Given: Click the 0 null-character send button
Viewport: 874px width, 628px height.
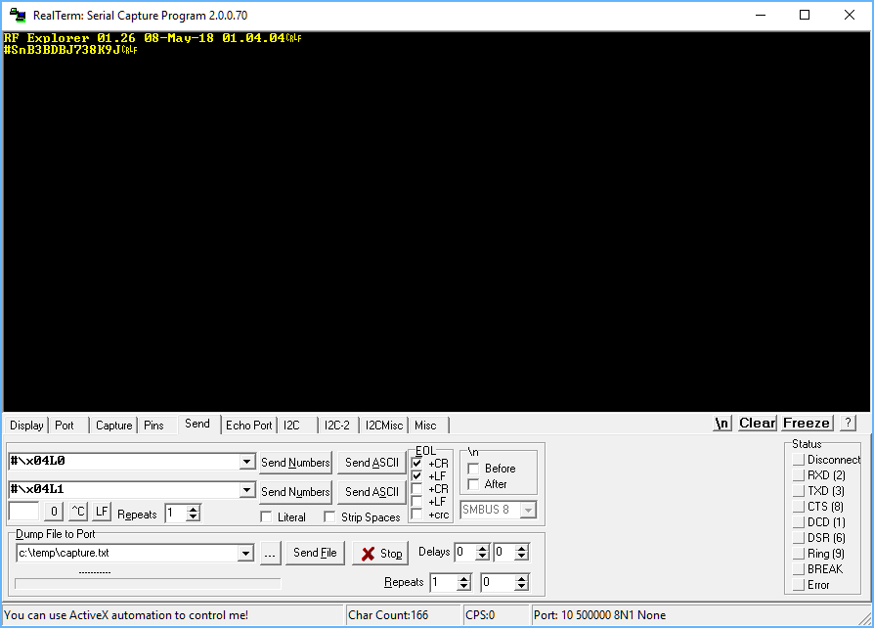Looking at the screenshot, I should click(53, 510).
